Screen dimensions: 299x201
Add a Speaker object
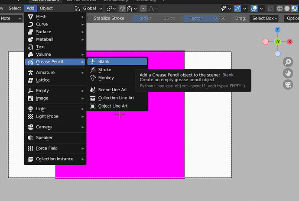click(55, 138)
